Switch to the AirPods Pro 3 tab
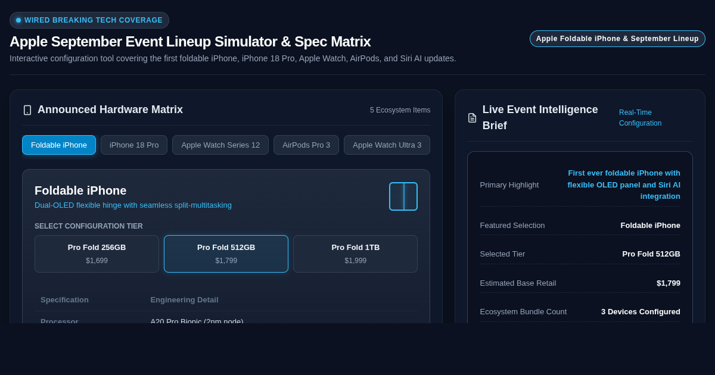Image resolution: width=715 pixels, height=375 pixels. pos(306,145)
